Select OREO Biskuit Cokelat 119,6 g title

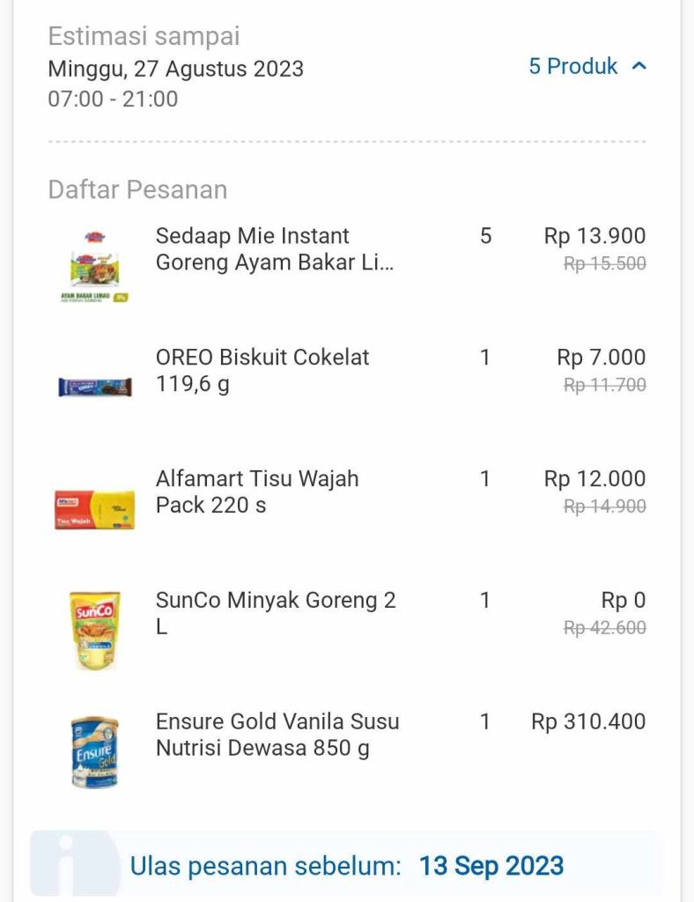(x=262, y=371)
